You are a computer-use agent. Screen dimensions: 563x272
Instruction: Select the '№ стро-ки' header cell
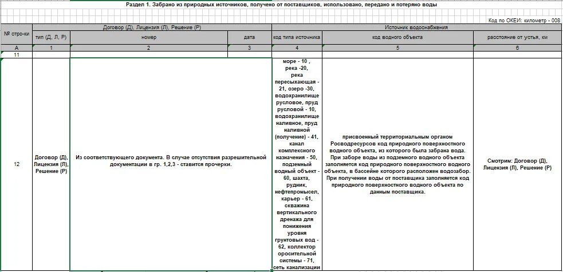click(16, 34)
